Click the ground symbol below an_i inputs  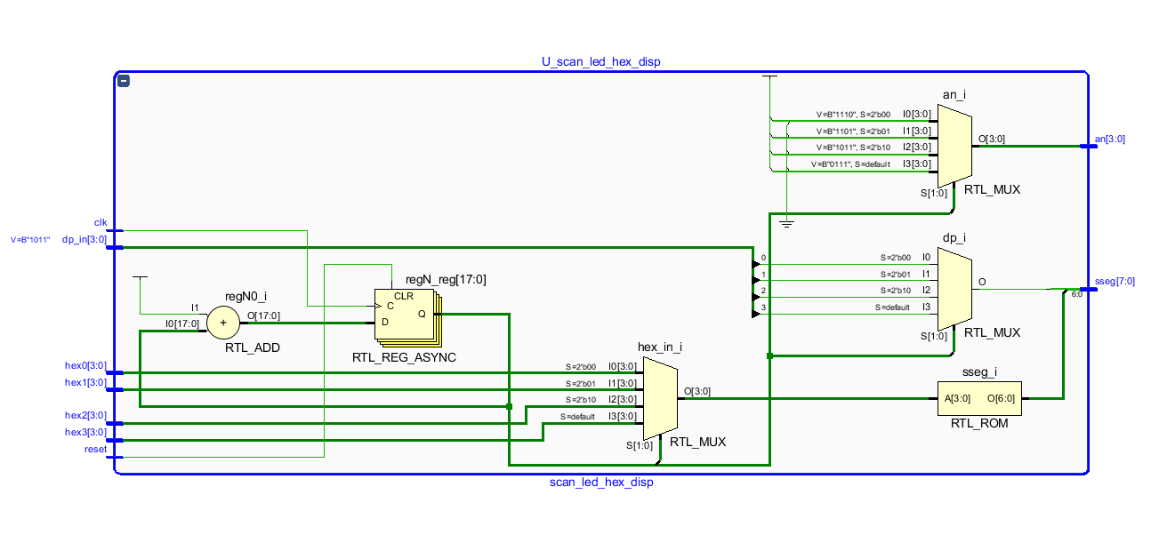pos(786,223)
